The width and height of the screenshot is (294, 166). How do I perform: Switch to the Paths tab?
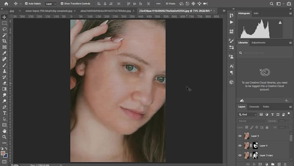tap(266, 107)
